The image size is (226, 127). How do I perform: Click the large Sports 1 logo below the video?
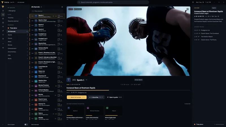(69, 80)
